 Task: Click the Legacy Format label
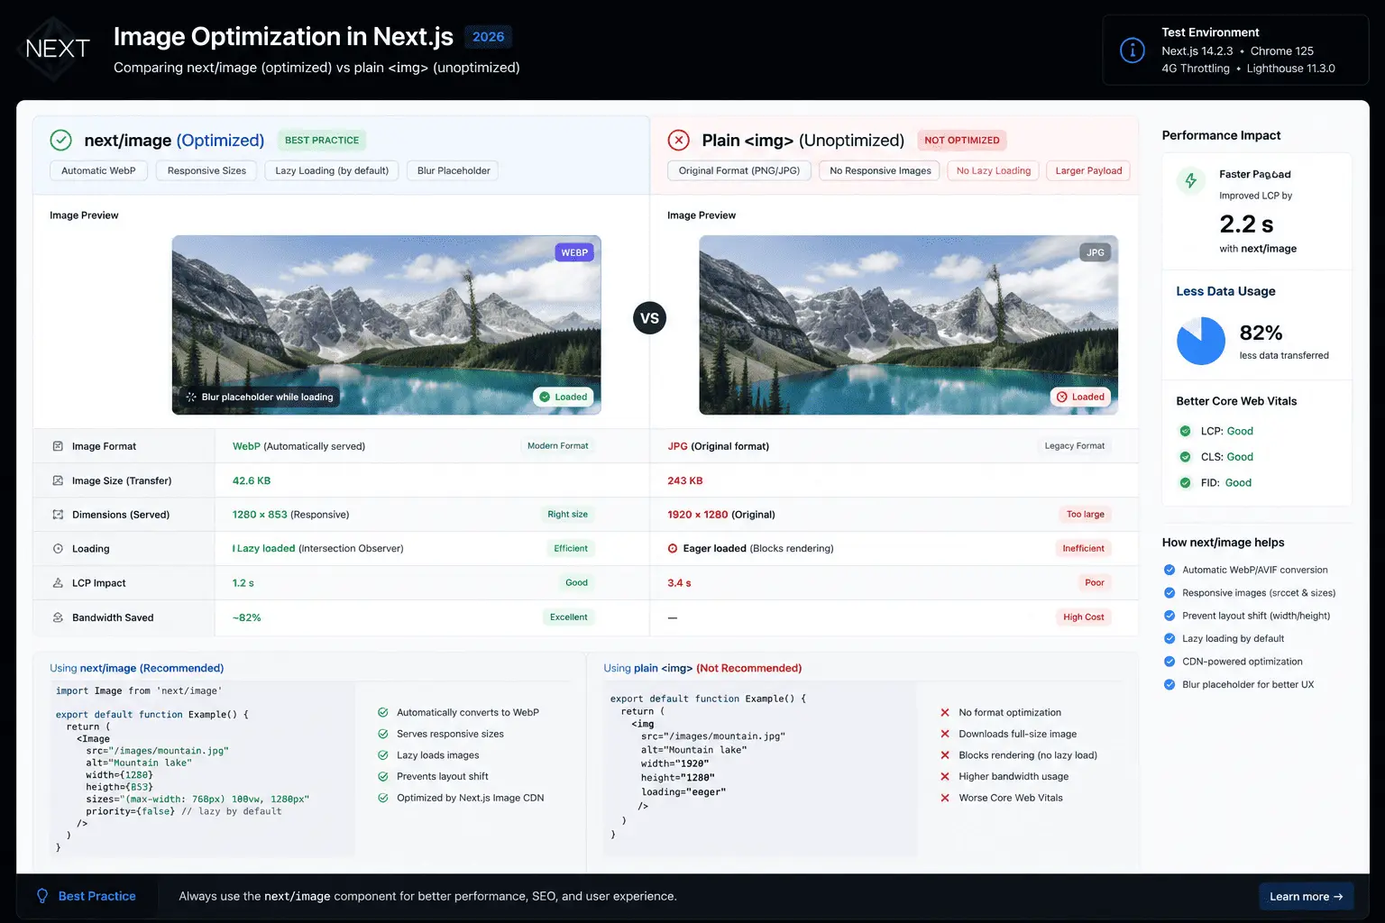point(1075,446)
